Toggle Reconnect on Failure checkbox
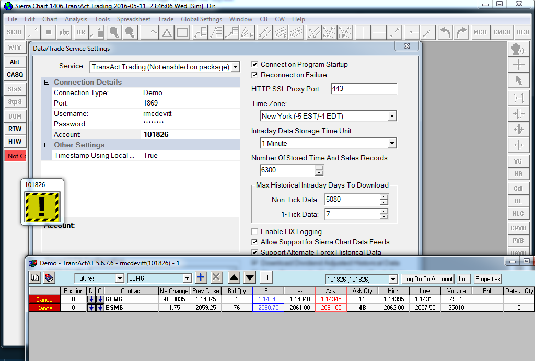 point(255,75)
